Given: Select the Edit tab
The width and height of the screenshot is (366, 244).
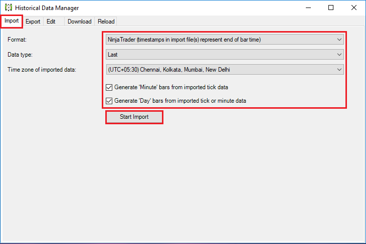Looking at the screenshot, I should (x=51, y=22).
